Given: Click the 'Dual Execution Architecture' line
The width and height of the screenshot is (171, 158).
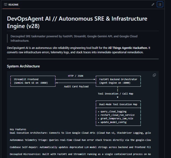Looking at the screenshot, I should [80, 133].
